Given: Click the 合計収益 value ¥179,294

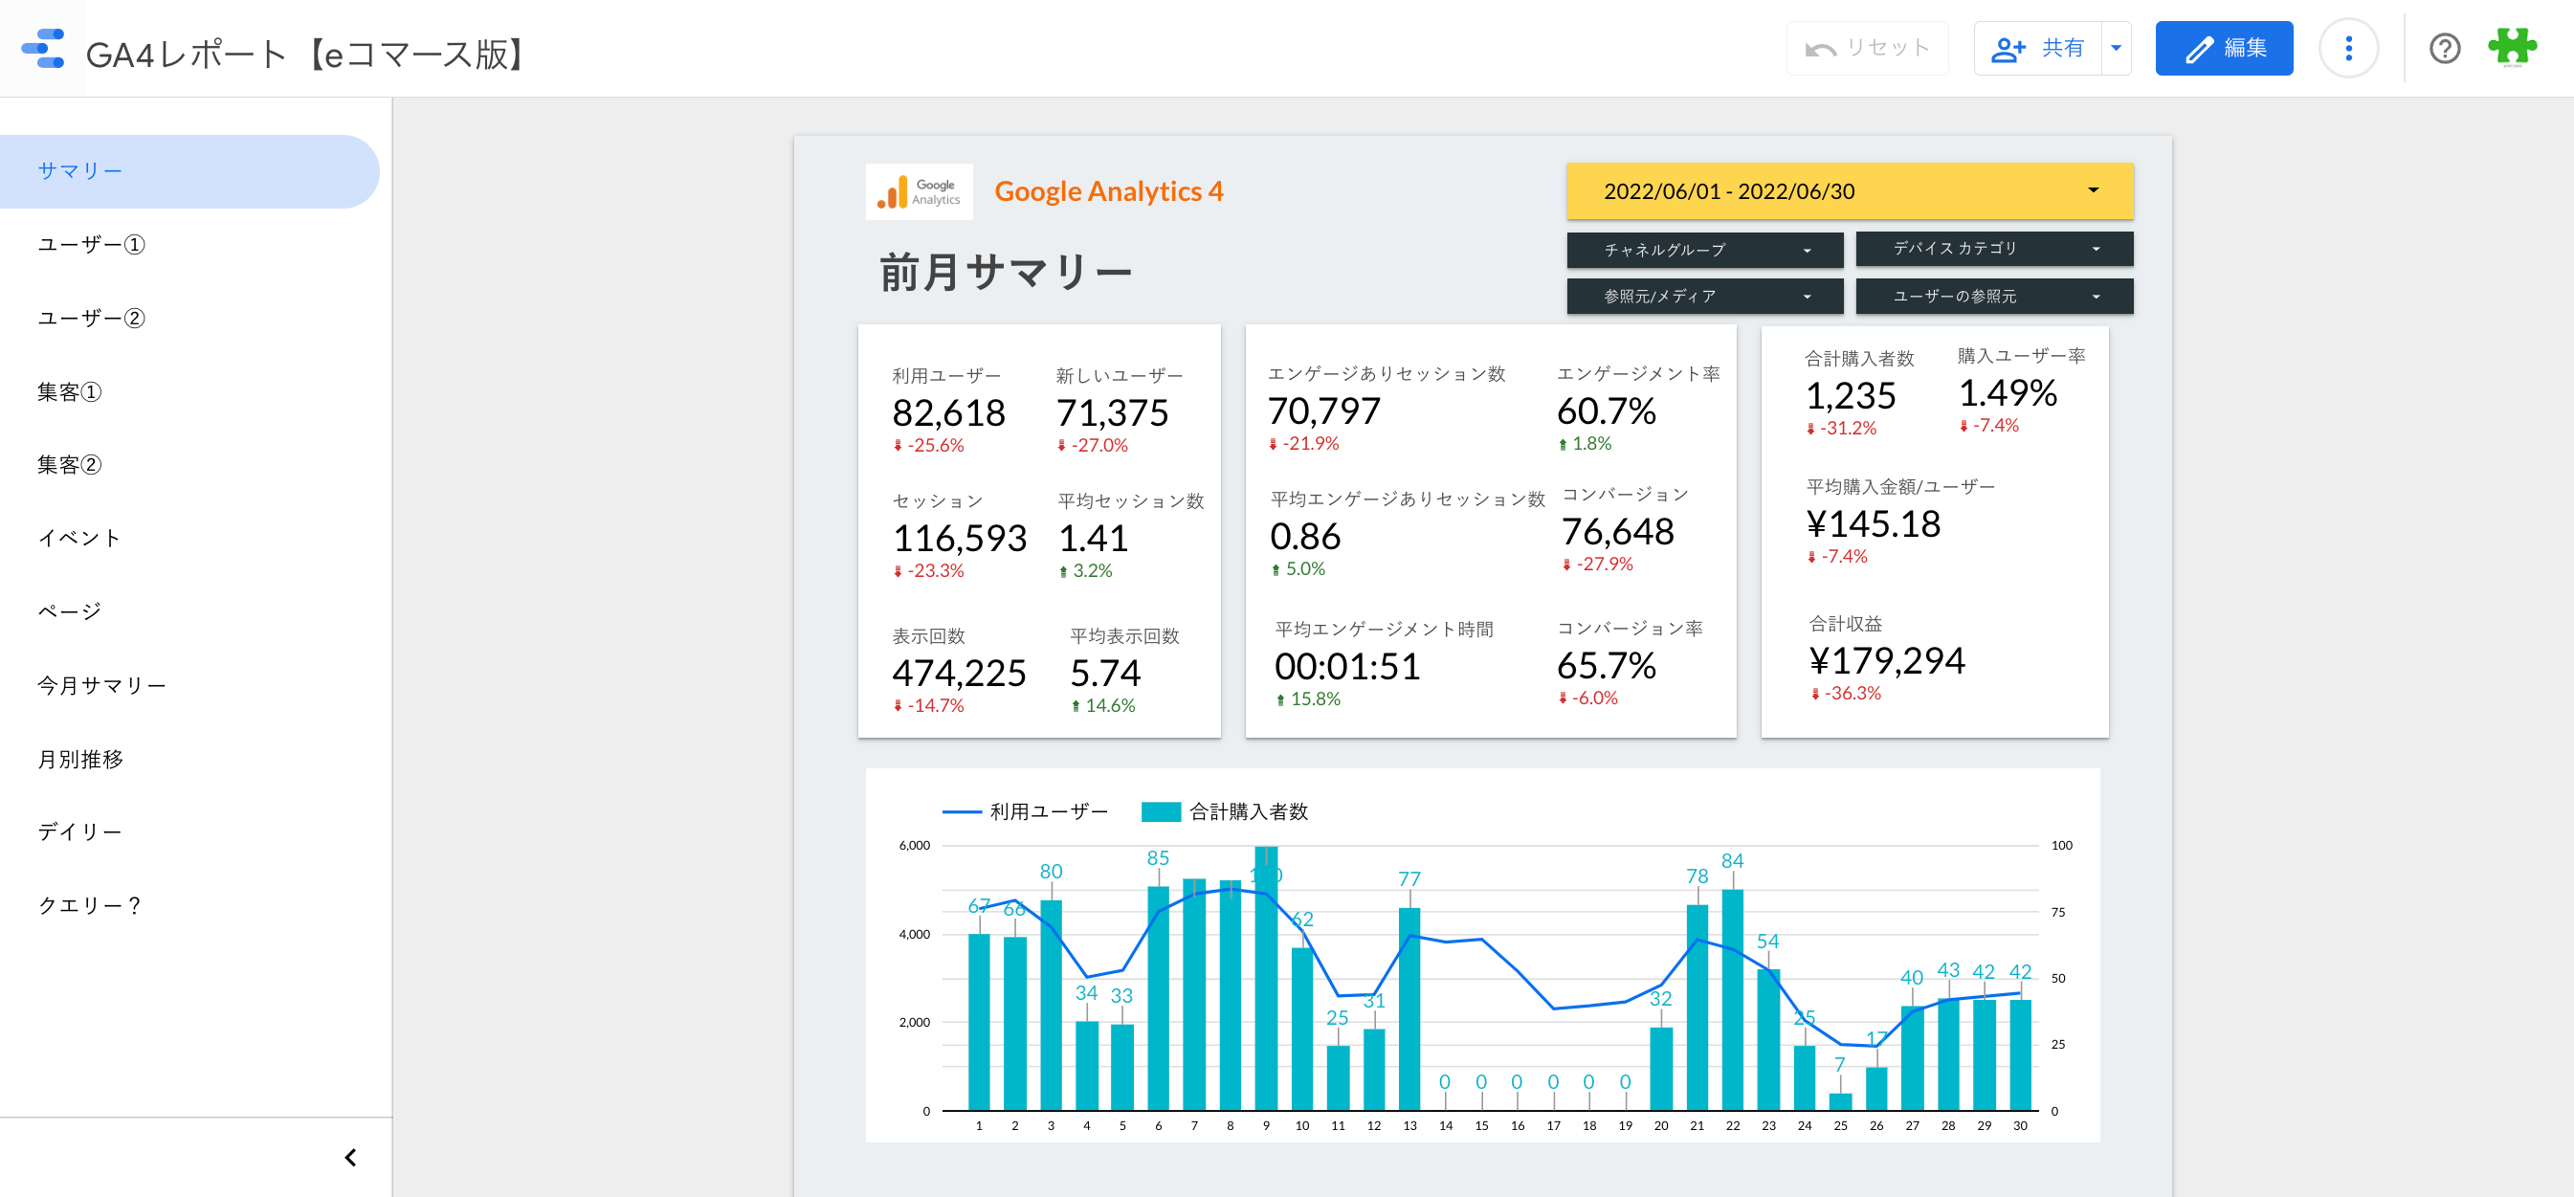Looking at the screenshot, I should point(1887,660).
